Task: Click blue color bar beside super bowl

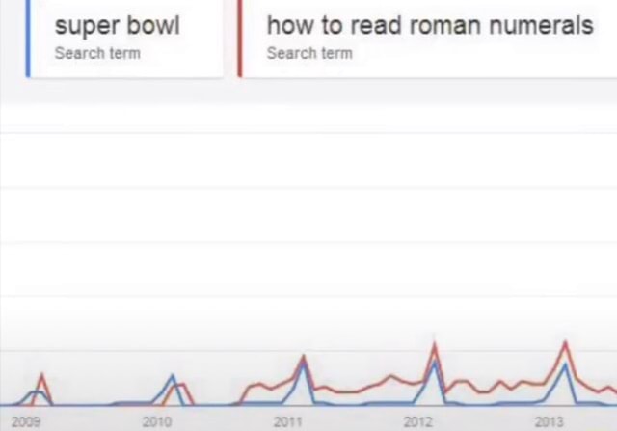Action: tap(29, 37)
